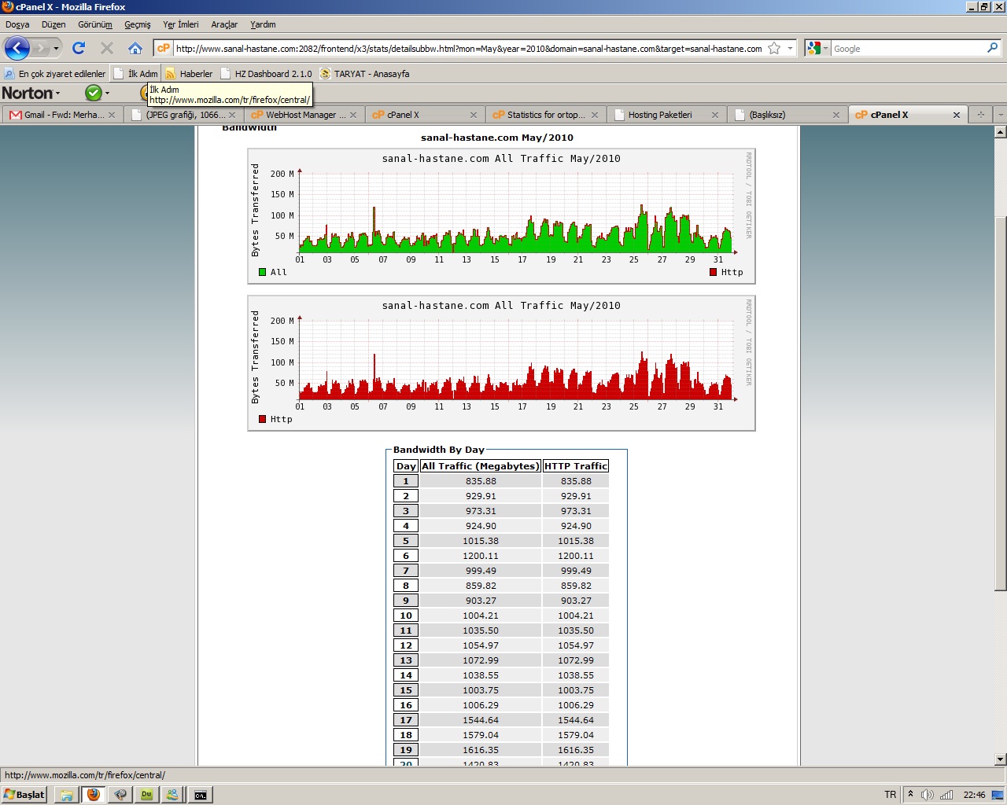Screen dimensions: 1007x805
Task: Click day 17 HTTP Traffic value 1544.64
Action: (576, 720)
